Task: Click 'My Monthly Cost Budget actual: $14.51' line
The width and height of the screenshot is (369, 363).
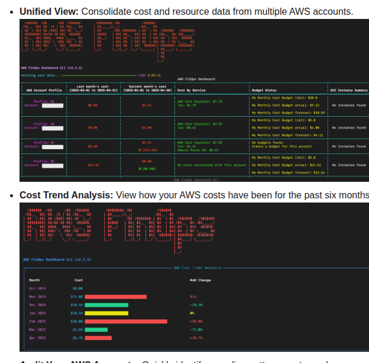Action: tap(286, 165)
